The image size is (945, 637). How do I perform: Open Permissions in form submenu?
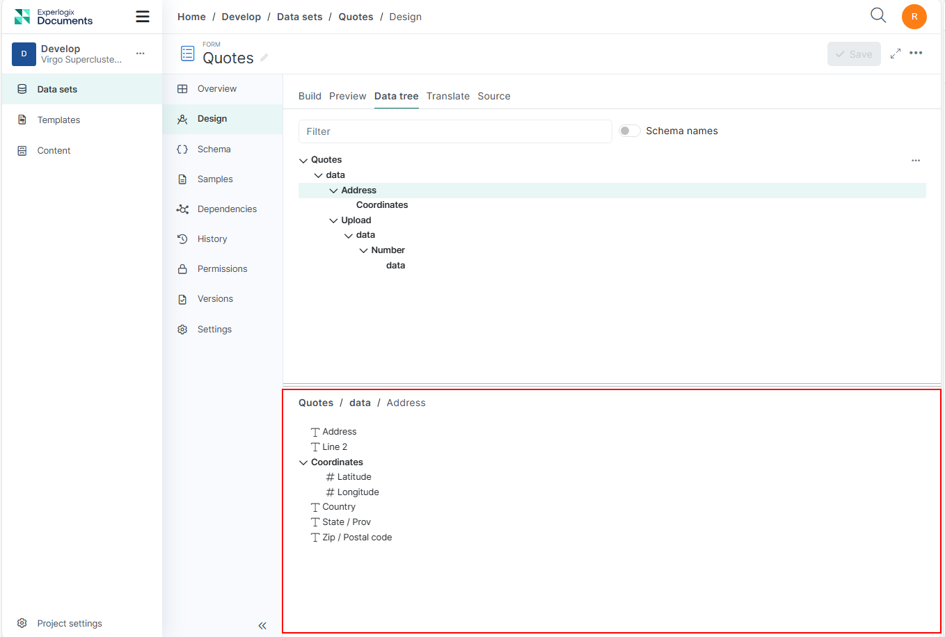click(223, 269)
